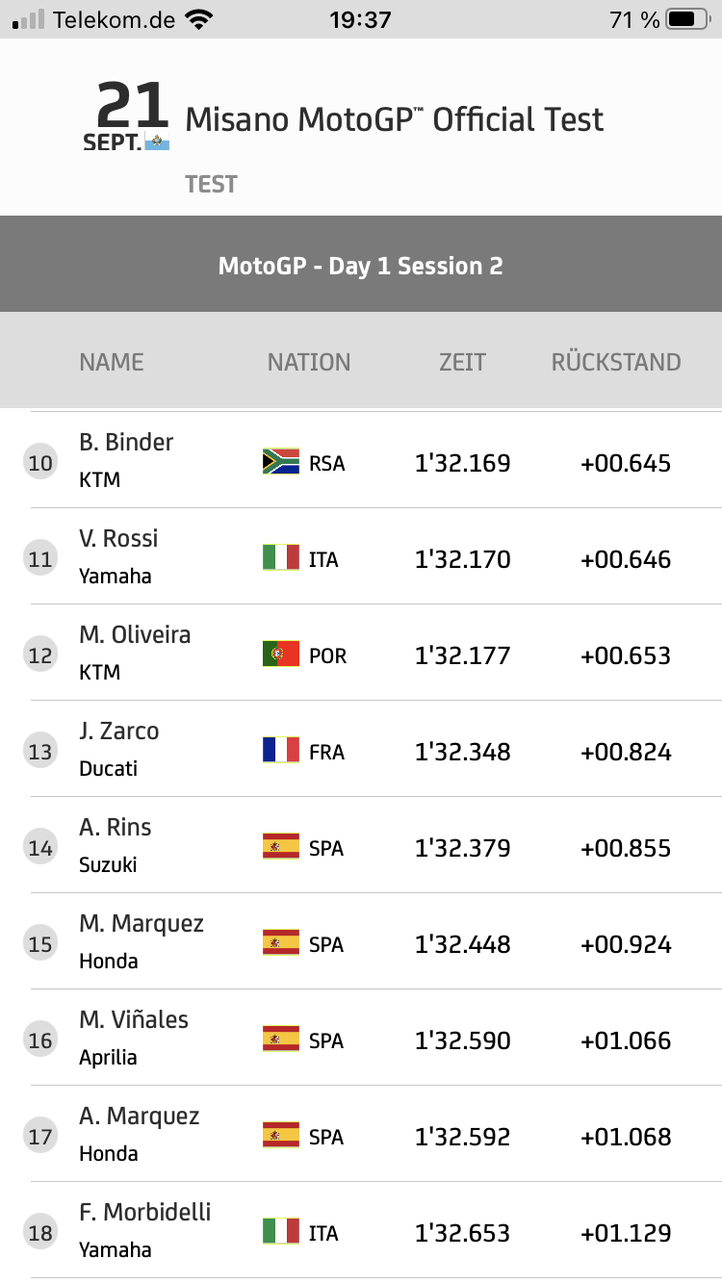Image resolution: width=722 pixels, height=1284 pixels.
Task: Tap the NAME column header
Action: 112,362
